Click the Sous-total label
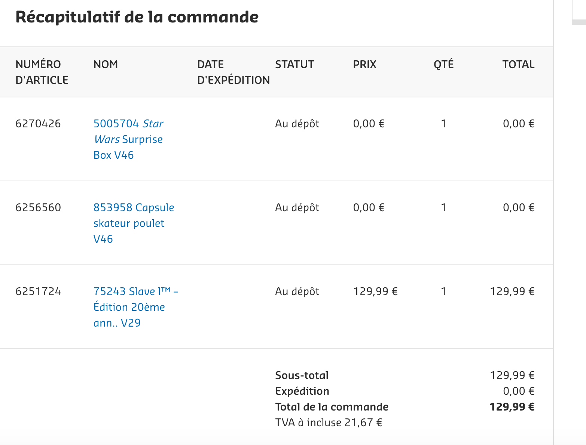 click(x=302, y=375)
